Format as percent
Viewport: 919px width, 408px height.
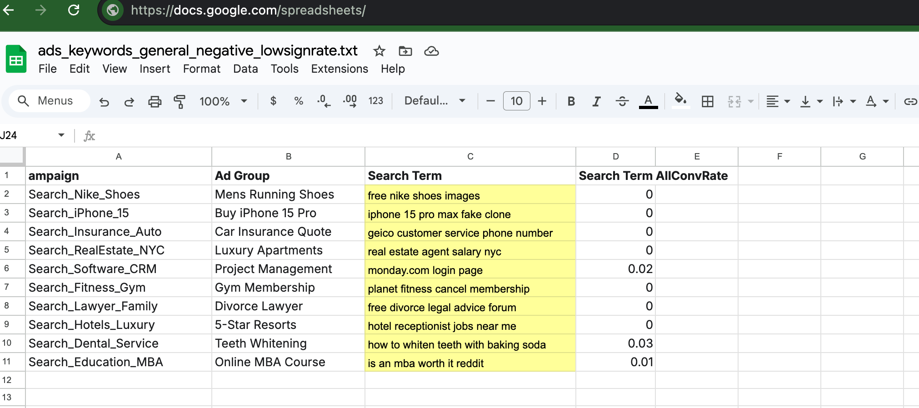[x=299, y=101]
